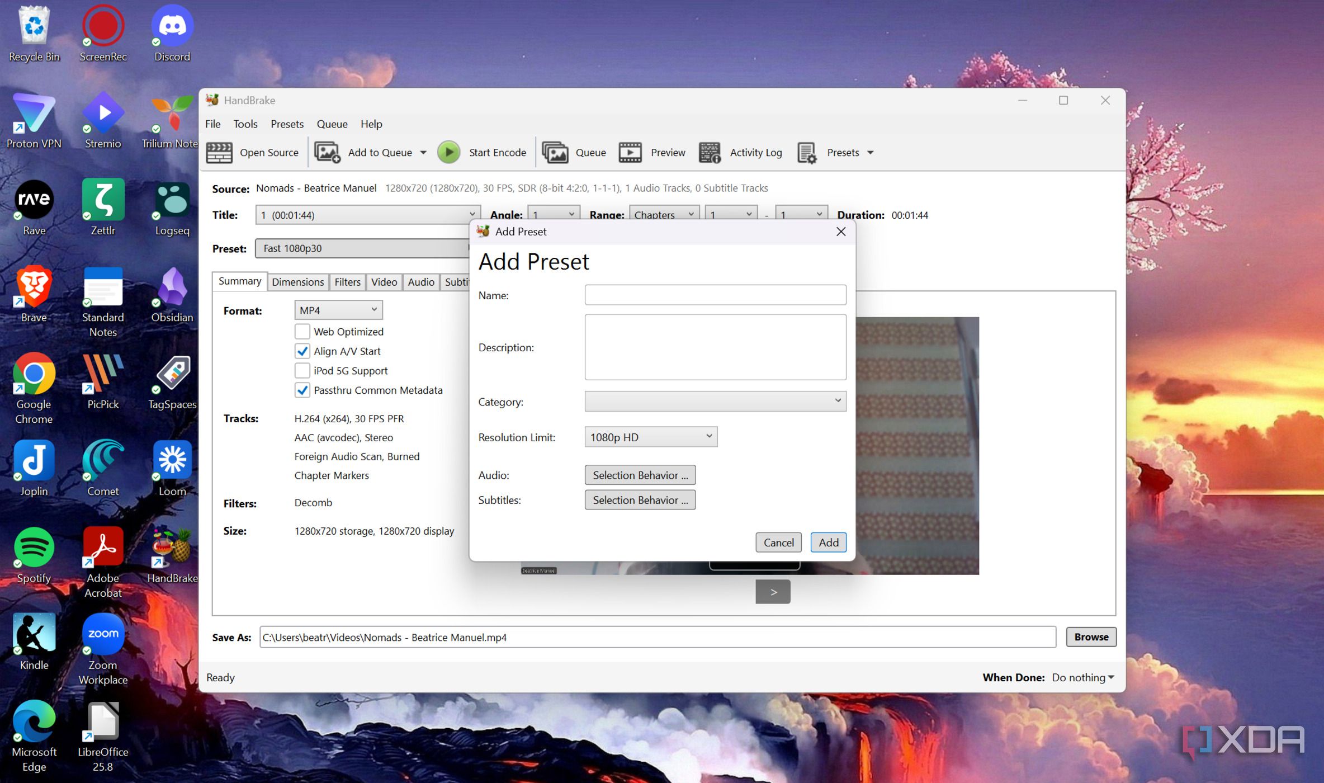The image size is (1324, 783).
Task: Click the preset Name input field
Action: coord(715,295)
